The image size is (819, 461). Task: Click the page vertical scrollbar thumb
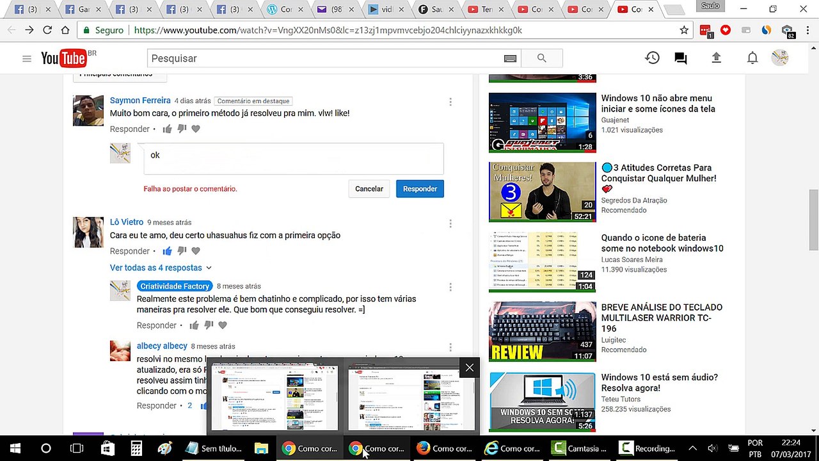pos(813,221)
